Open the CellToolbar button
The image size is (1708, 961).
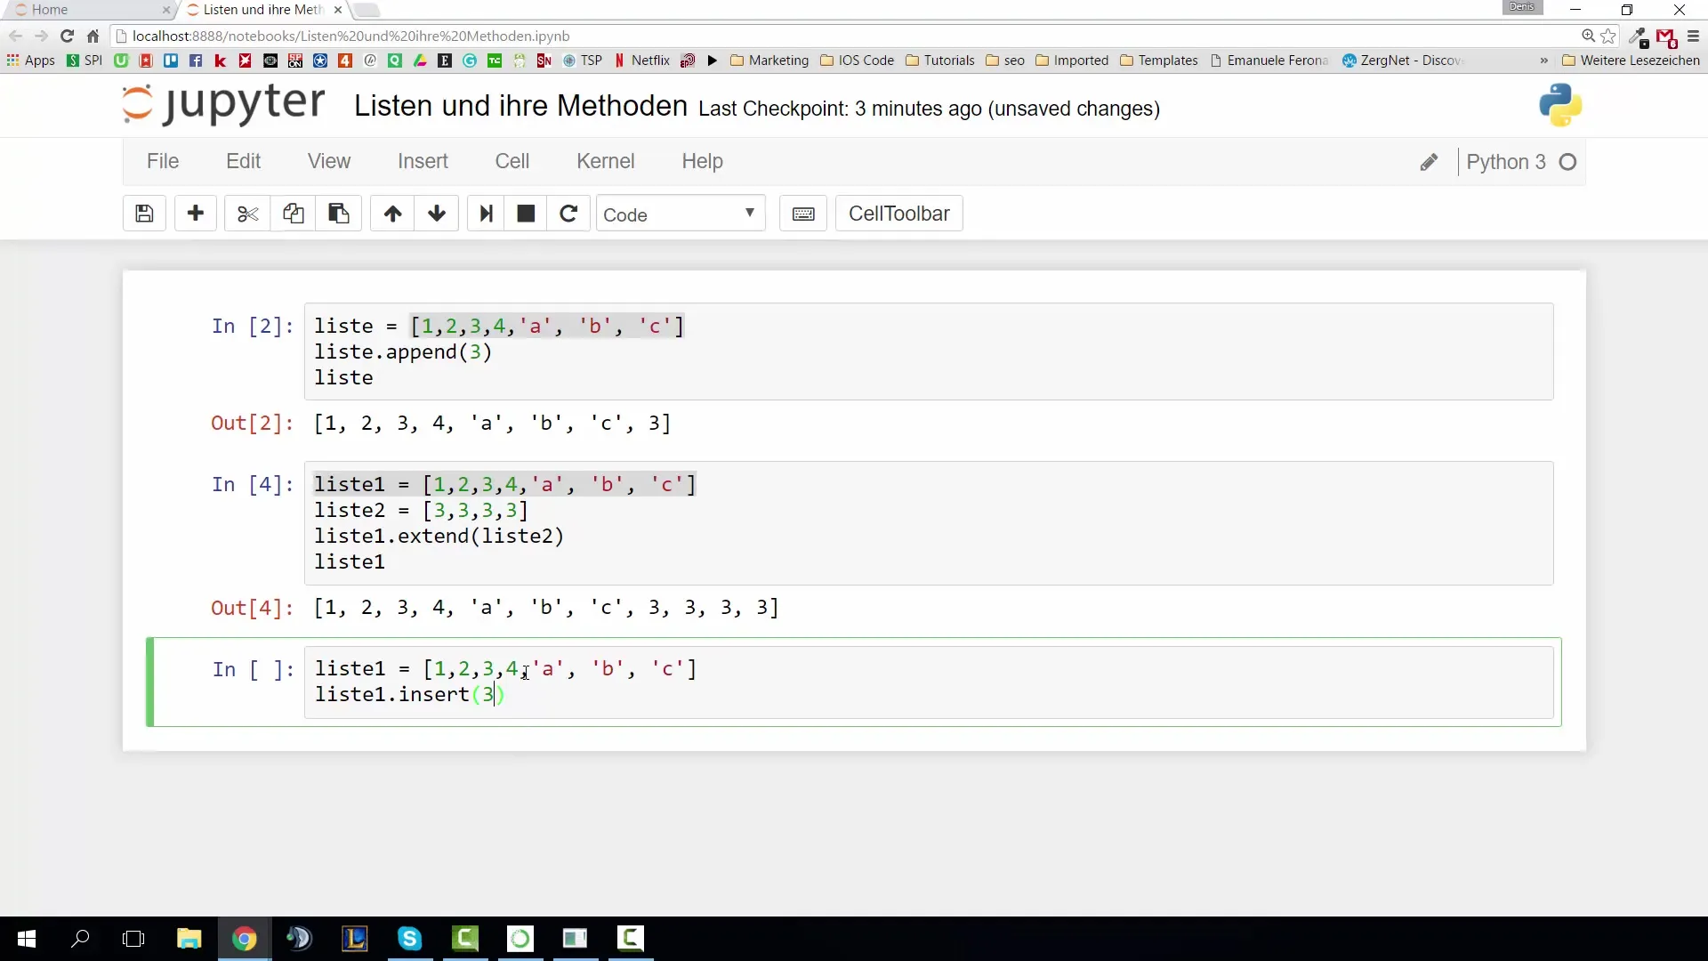pyautogui.click(x=898, y=214)
